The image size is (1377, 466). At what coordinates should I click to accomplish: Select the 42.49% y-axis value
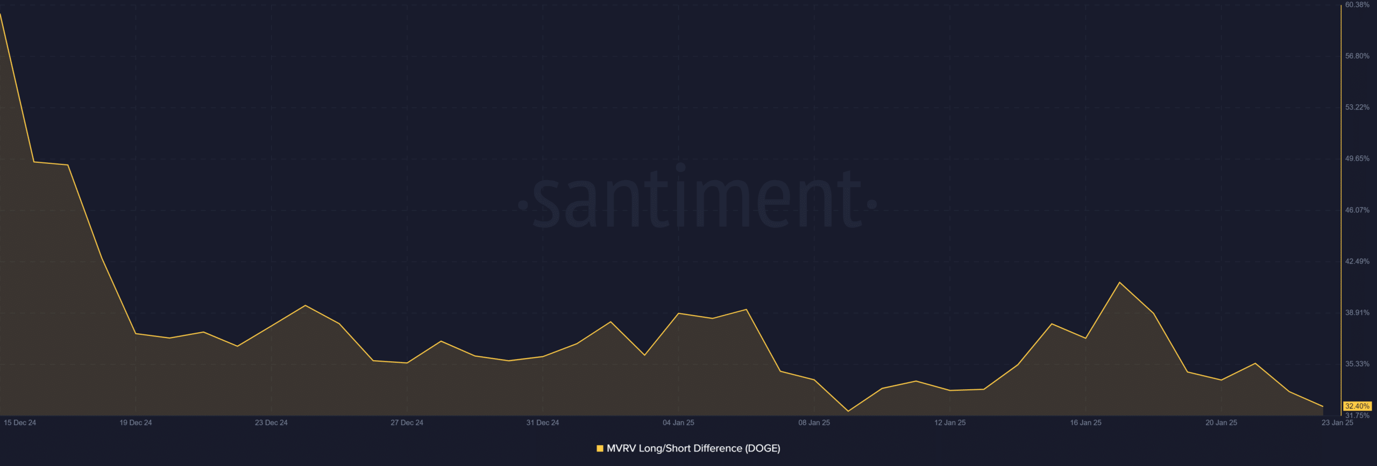[1357, 261]
